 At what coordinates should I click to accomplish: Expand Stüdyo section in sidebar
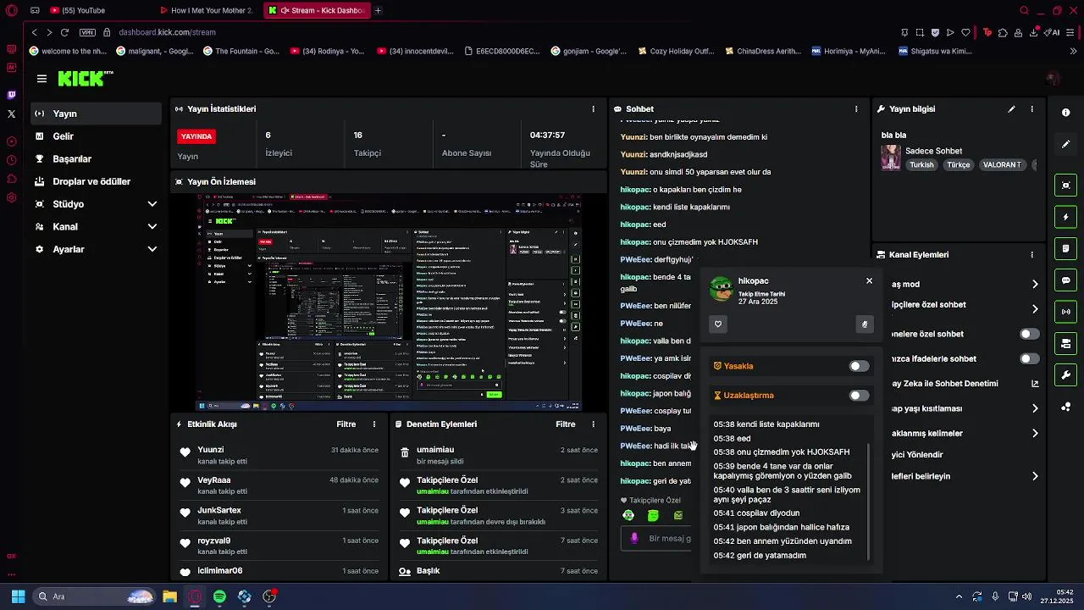coord(152,204)
